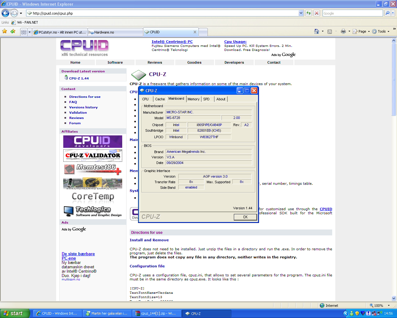
Task: Switch to Martin her galaxelan taskbar item
Action: tap(107, 313)
